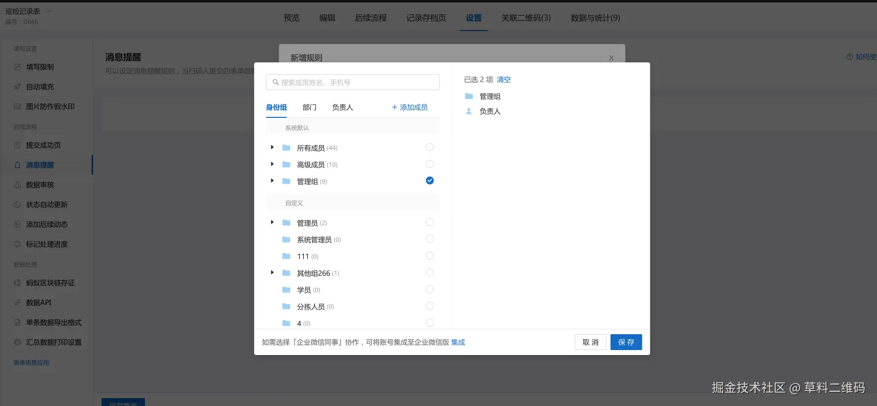Click the folder icon of 高级成员
This screenshot has width=877, height=406.
pos(286,164)
